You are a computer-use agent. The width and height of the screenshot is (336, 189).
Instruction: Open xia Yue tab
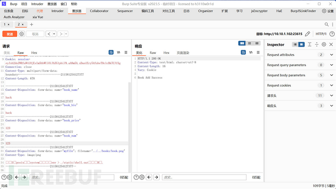coord(37,17)
